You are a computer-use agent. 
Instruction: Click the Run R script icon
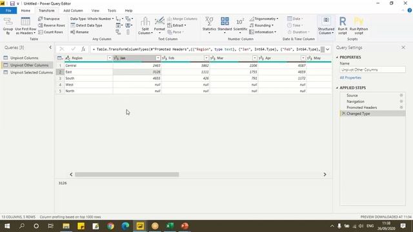point(343,21)
